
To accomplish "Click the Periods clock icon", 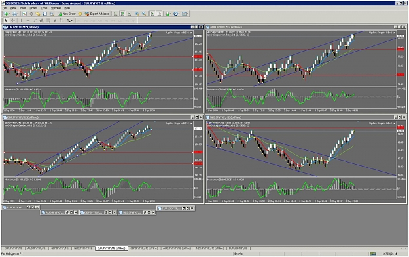I will [175, 14].
